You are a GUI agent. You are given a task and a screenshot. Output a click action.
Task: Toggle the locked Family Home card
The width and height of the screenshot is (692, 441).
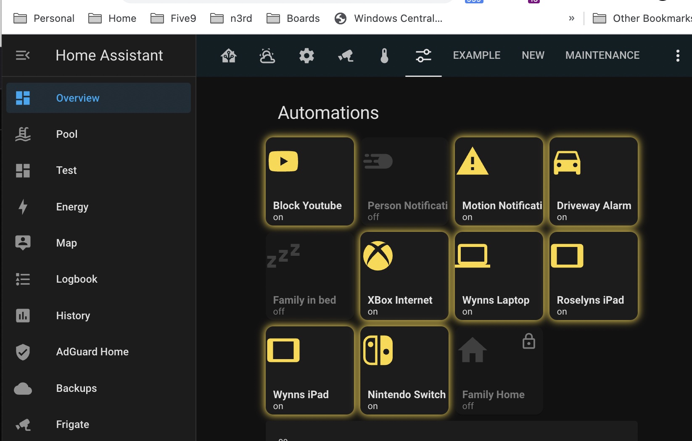tap(499, 370)
